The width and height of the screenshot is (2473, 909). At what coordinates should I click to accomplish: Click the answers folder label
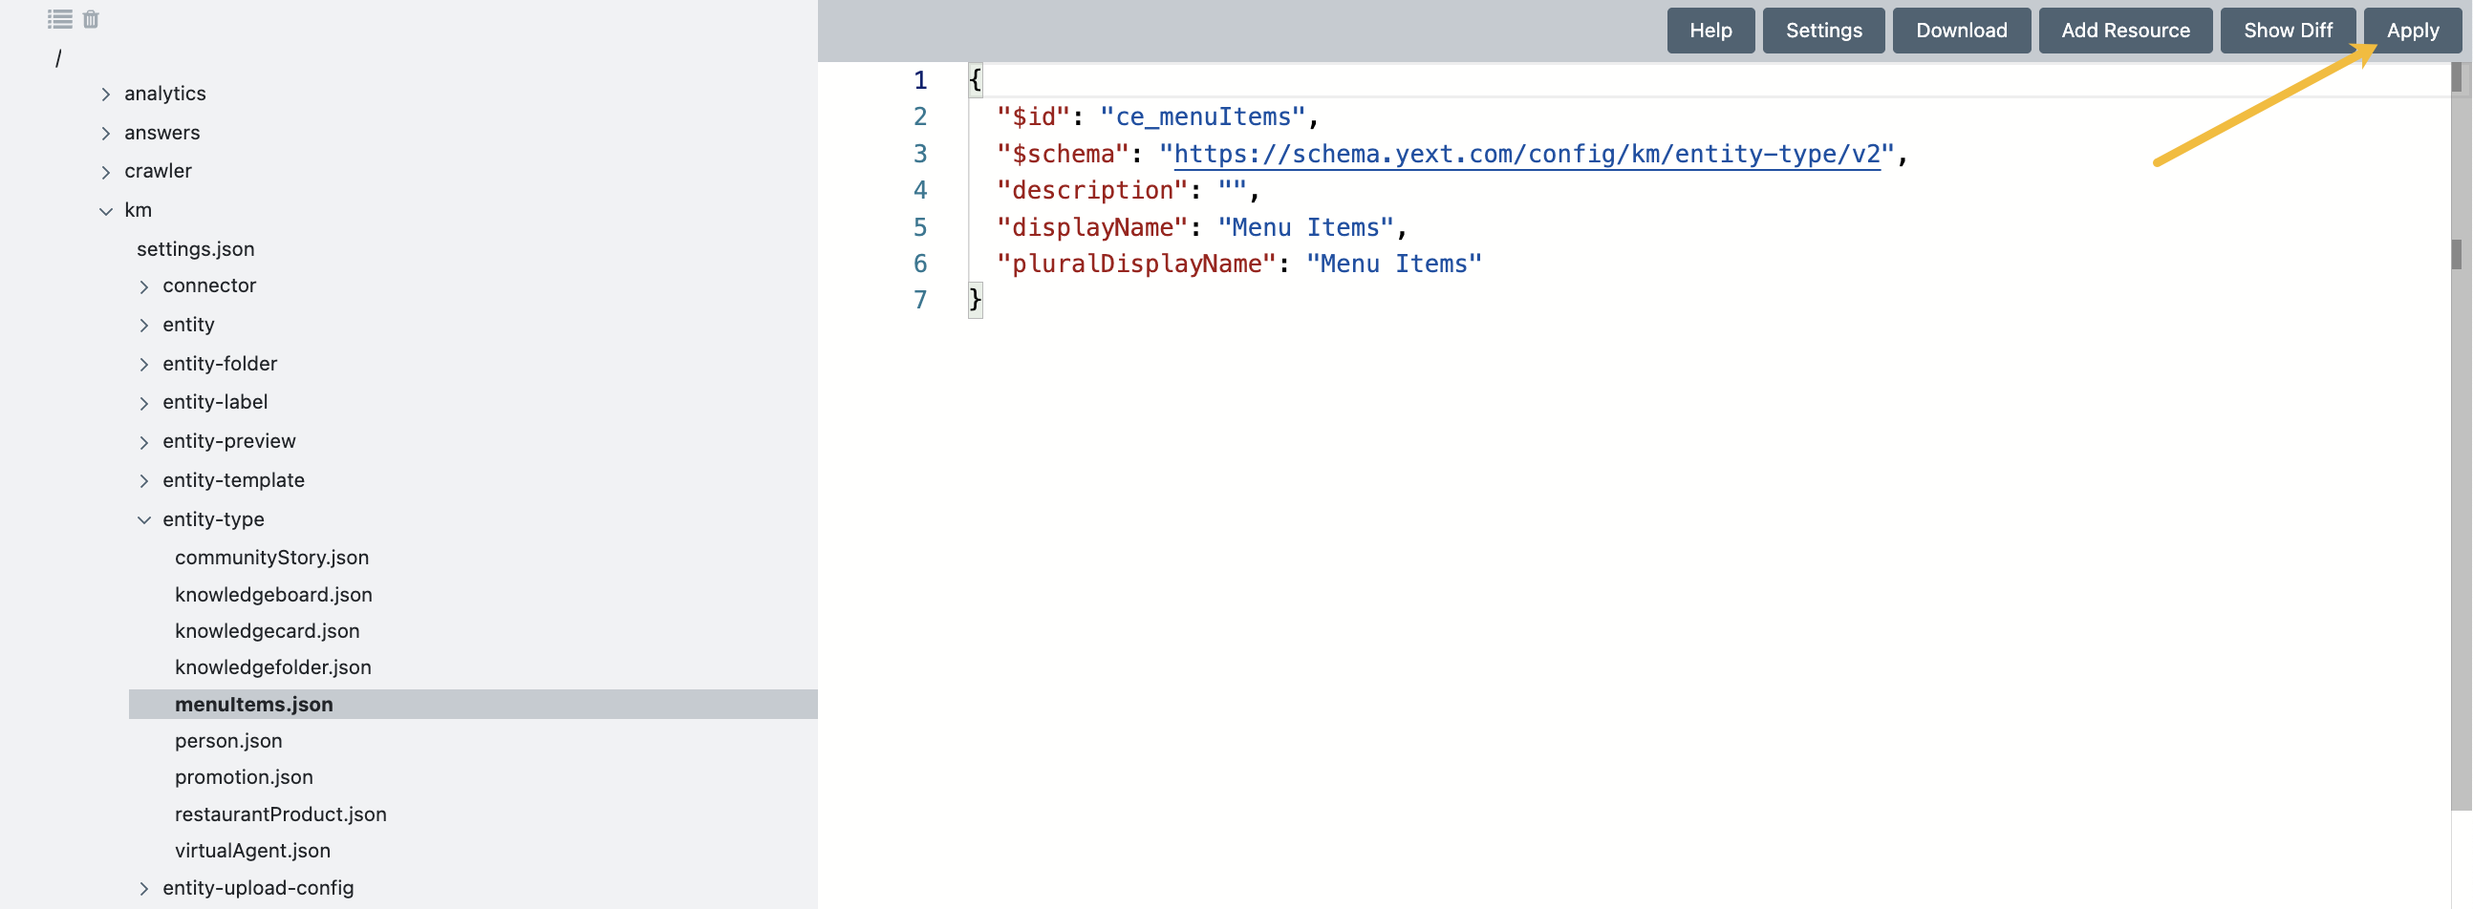coord(162,133)
